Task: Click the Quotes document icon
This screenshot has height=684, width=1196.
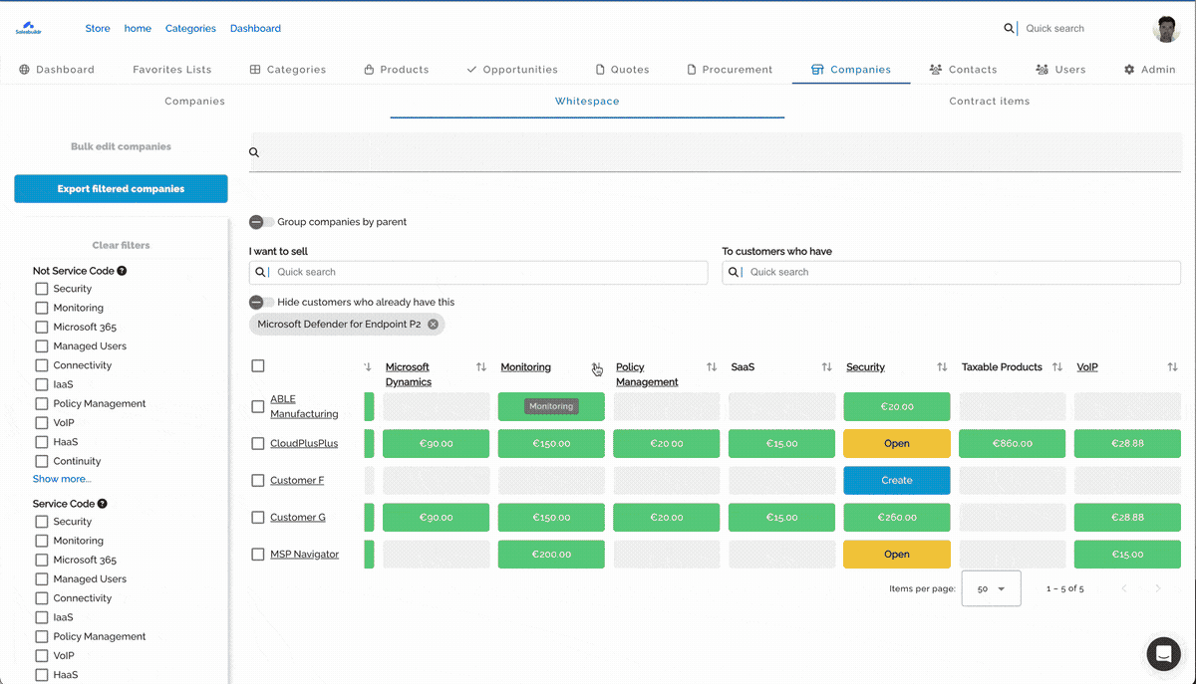Action: pos(600,70)
